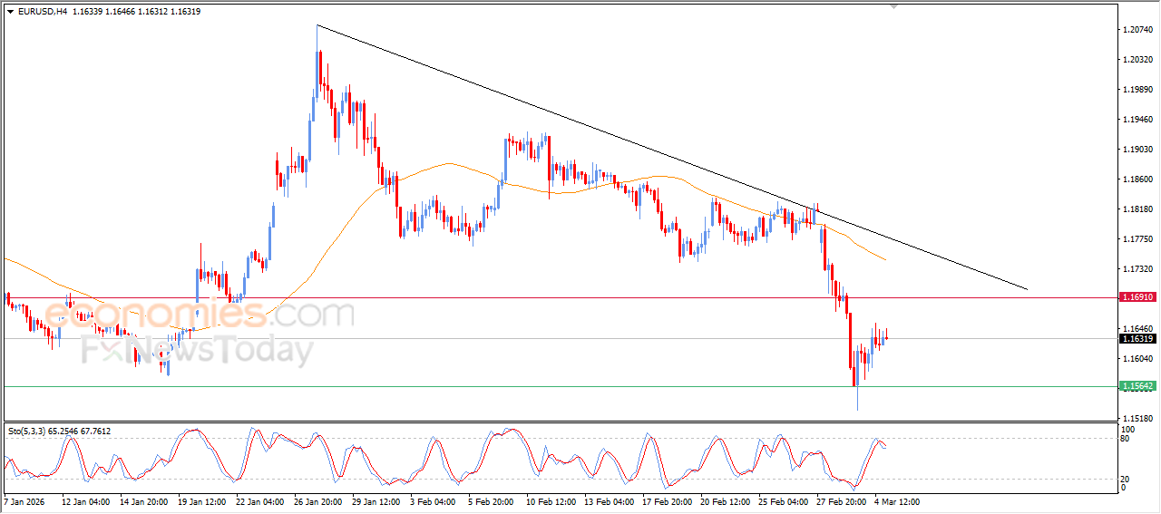Click the 7 Jan 2026 date label
Screen dimensions: 1161x514
24,500
